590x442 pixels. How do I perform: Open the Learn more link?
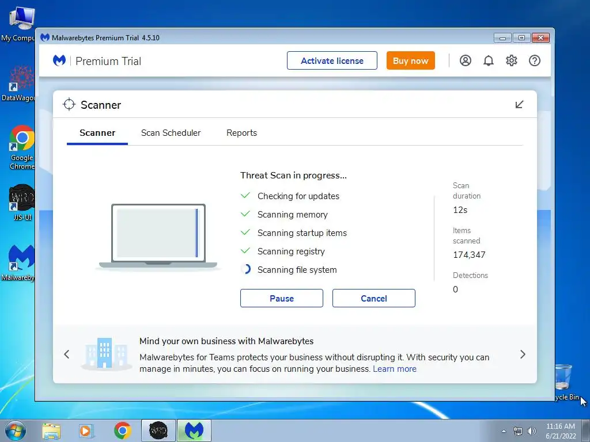[x=395, y=369]
